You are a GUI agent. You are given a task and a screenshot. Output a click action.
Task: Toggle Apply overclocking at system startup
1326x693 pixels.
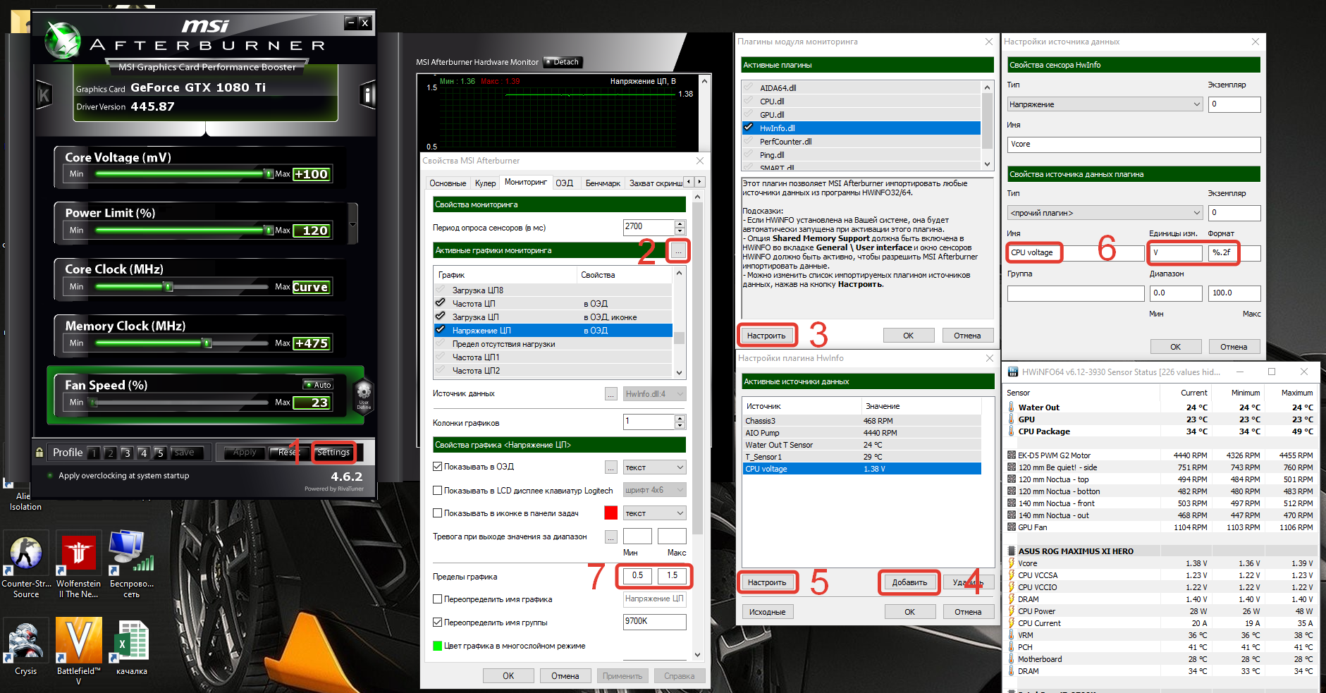[50, 476]
